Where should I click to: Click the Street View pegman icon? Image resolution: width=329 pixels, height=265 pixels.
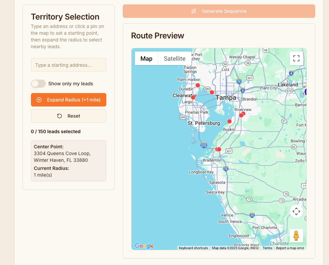(296, 235)
